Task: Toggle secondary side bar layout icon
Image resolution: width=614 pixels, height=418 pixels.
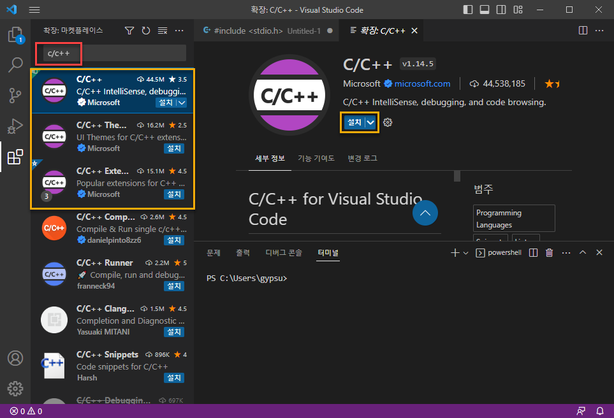Action: (501, 10)
